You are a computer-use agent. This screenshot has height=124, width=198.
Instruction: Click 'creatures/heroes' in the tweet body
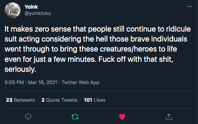(x=128, y=49)
